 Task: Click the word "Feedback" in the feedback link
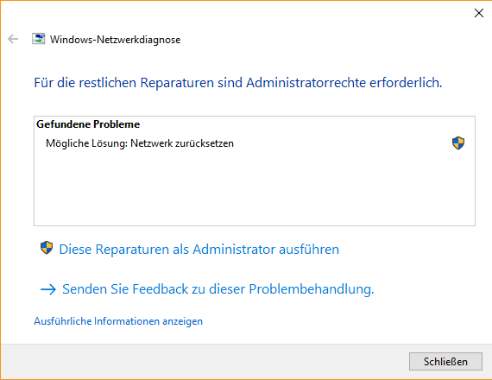tap(161, 289)
